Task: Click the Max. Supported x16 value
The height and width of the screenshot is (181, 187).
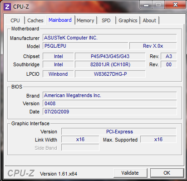Action: click(x=158, y=139)
